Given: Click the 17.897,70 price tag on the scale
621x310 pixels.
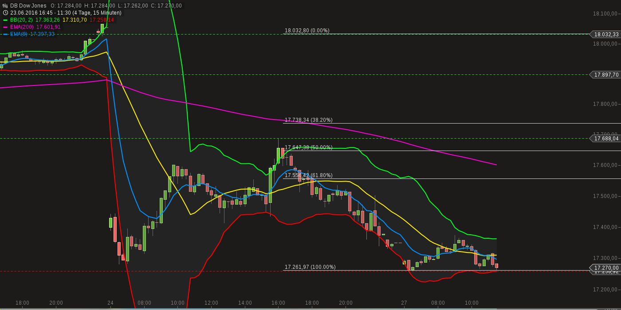Looking at the screenshot, I should 605,74.
